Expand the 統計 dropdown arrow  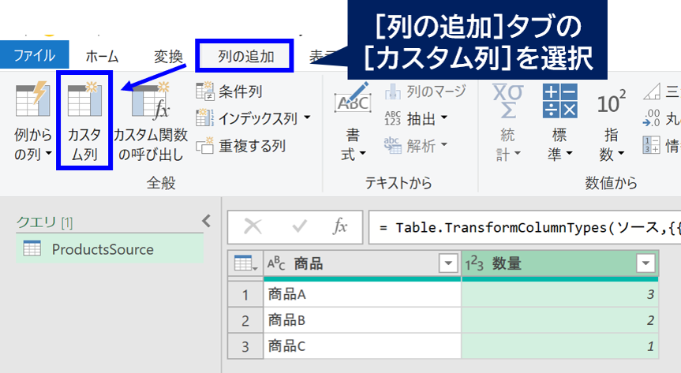(518, 153)
